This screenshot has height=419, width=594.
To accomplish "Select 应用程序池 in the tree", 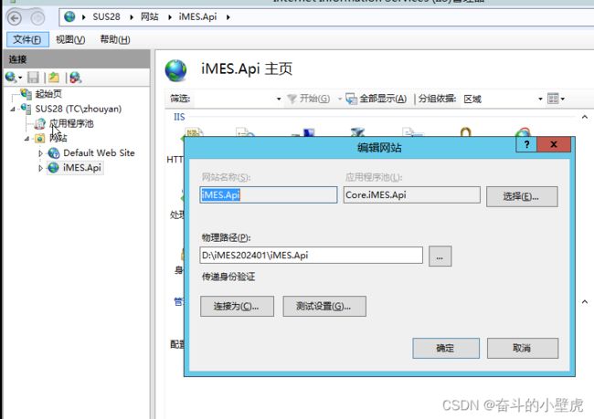I will [71, 123].
